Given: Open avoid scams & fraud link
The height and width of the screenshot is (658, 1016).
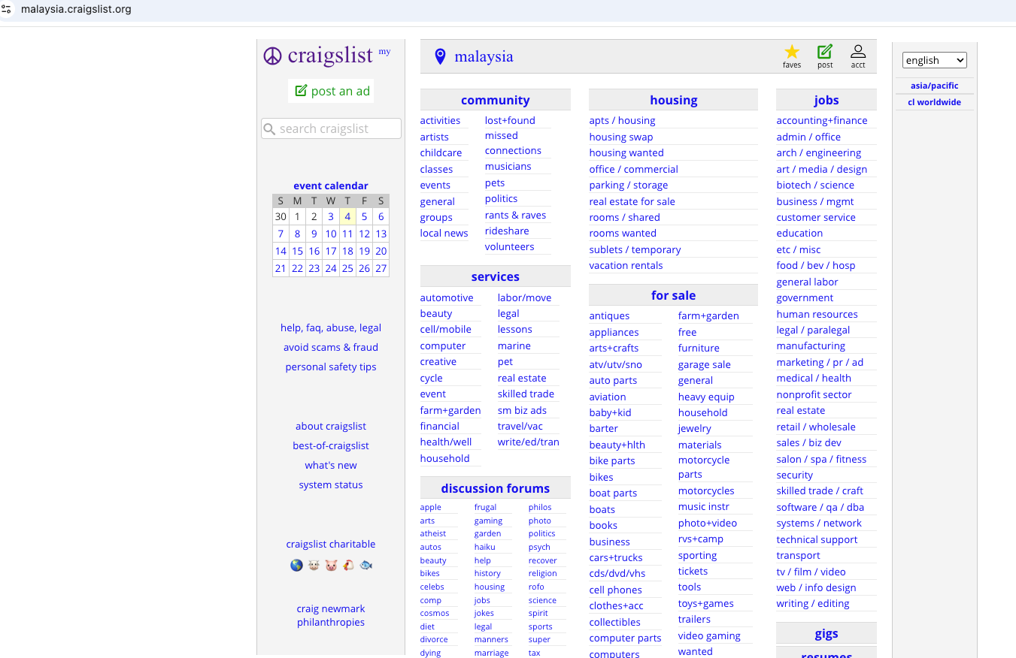Looking at the screenshot, I should tap(331, 347).
